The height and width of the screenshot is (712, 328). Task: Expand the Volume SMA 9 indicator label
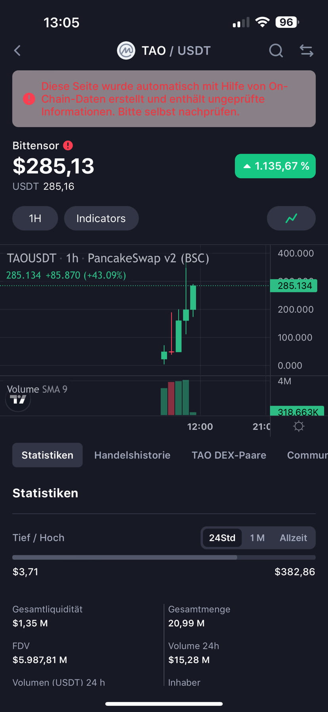[37, 389]
